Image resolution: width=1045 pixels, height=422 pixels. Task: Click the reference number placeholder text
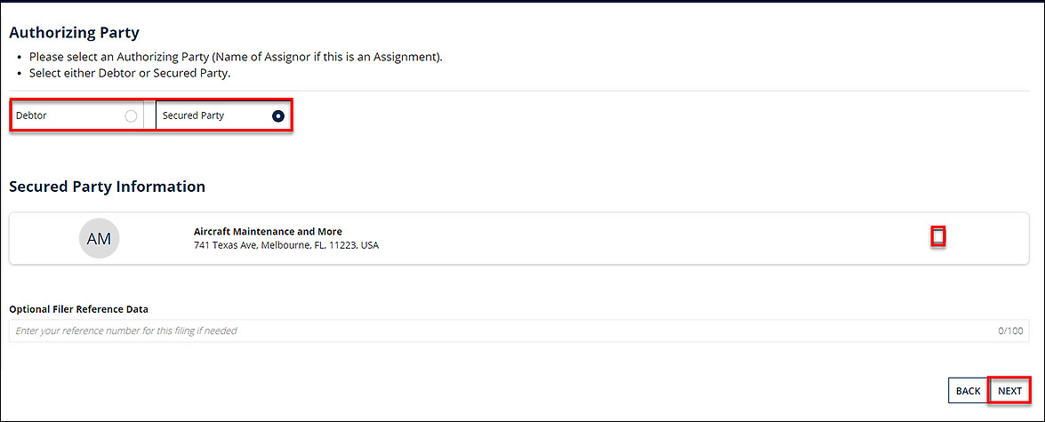(x=126, y=330)
